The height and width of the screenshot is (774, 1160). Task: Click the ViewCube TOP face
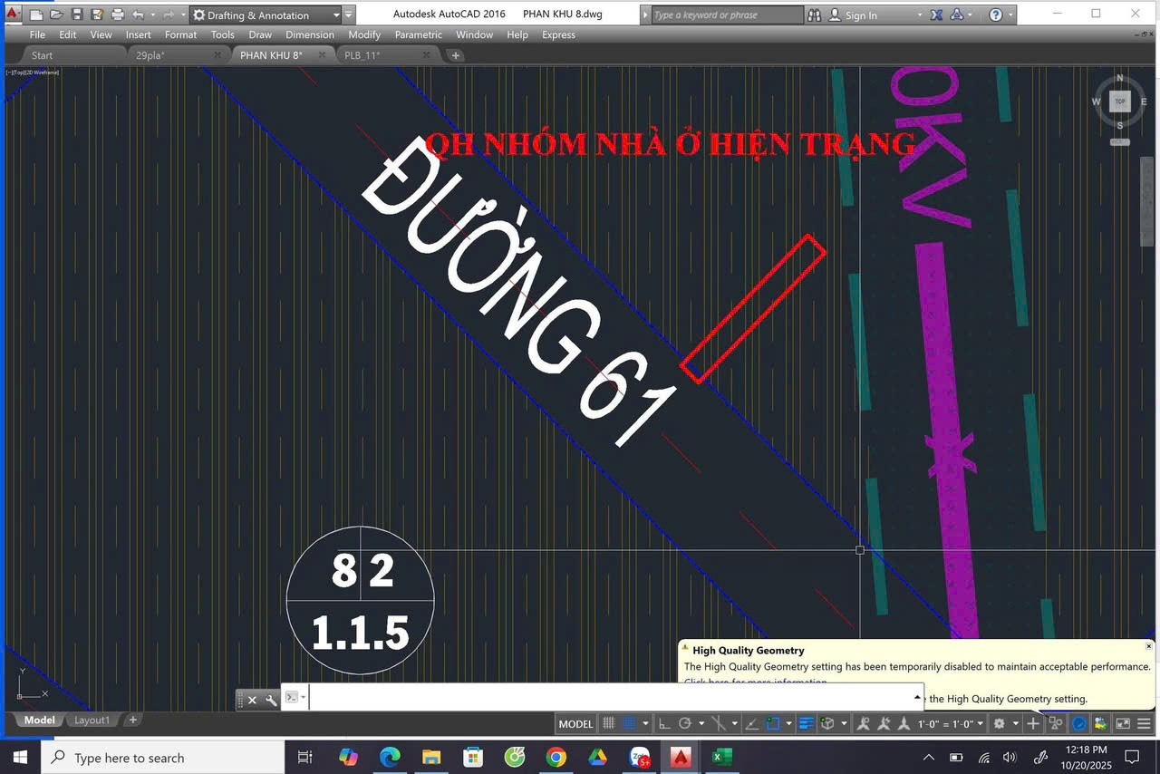[x=1120, y=102]
